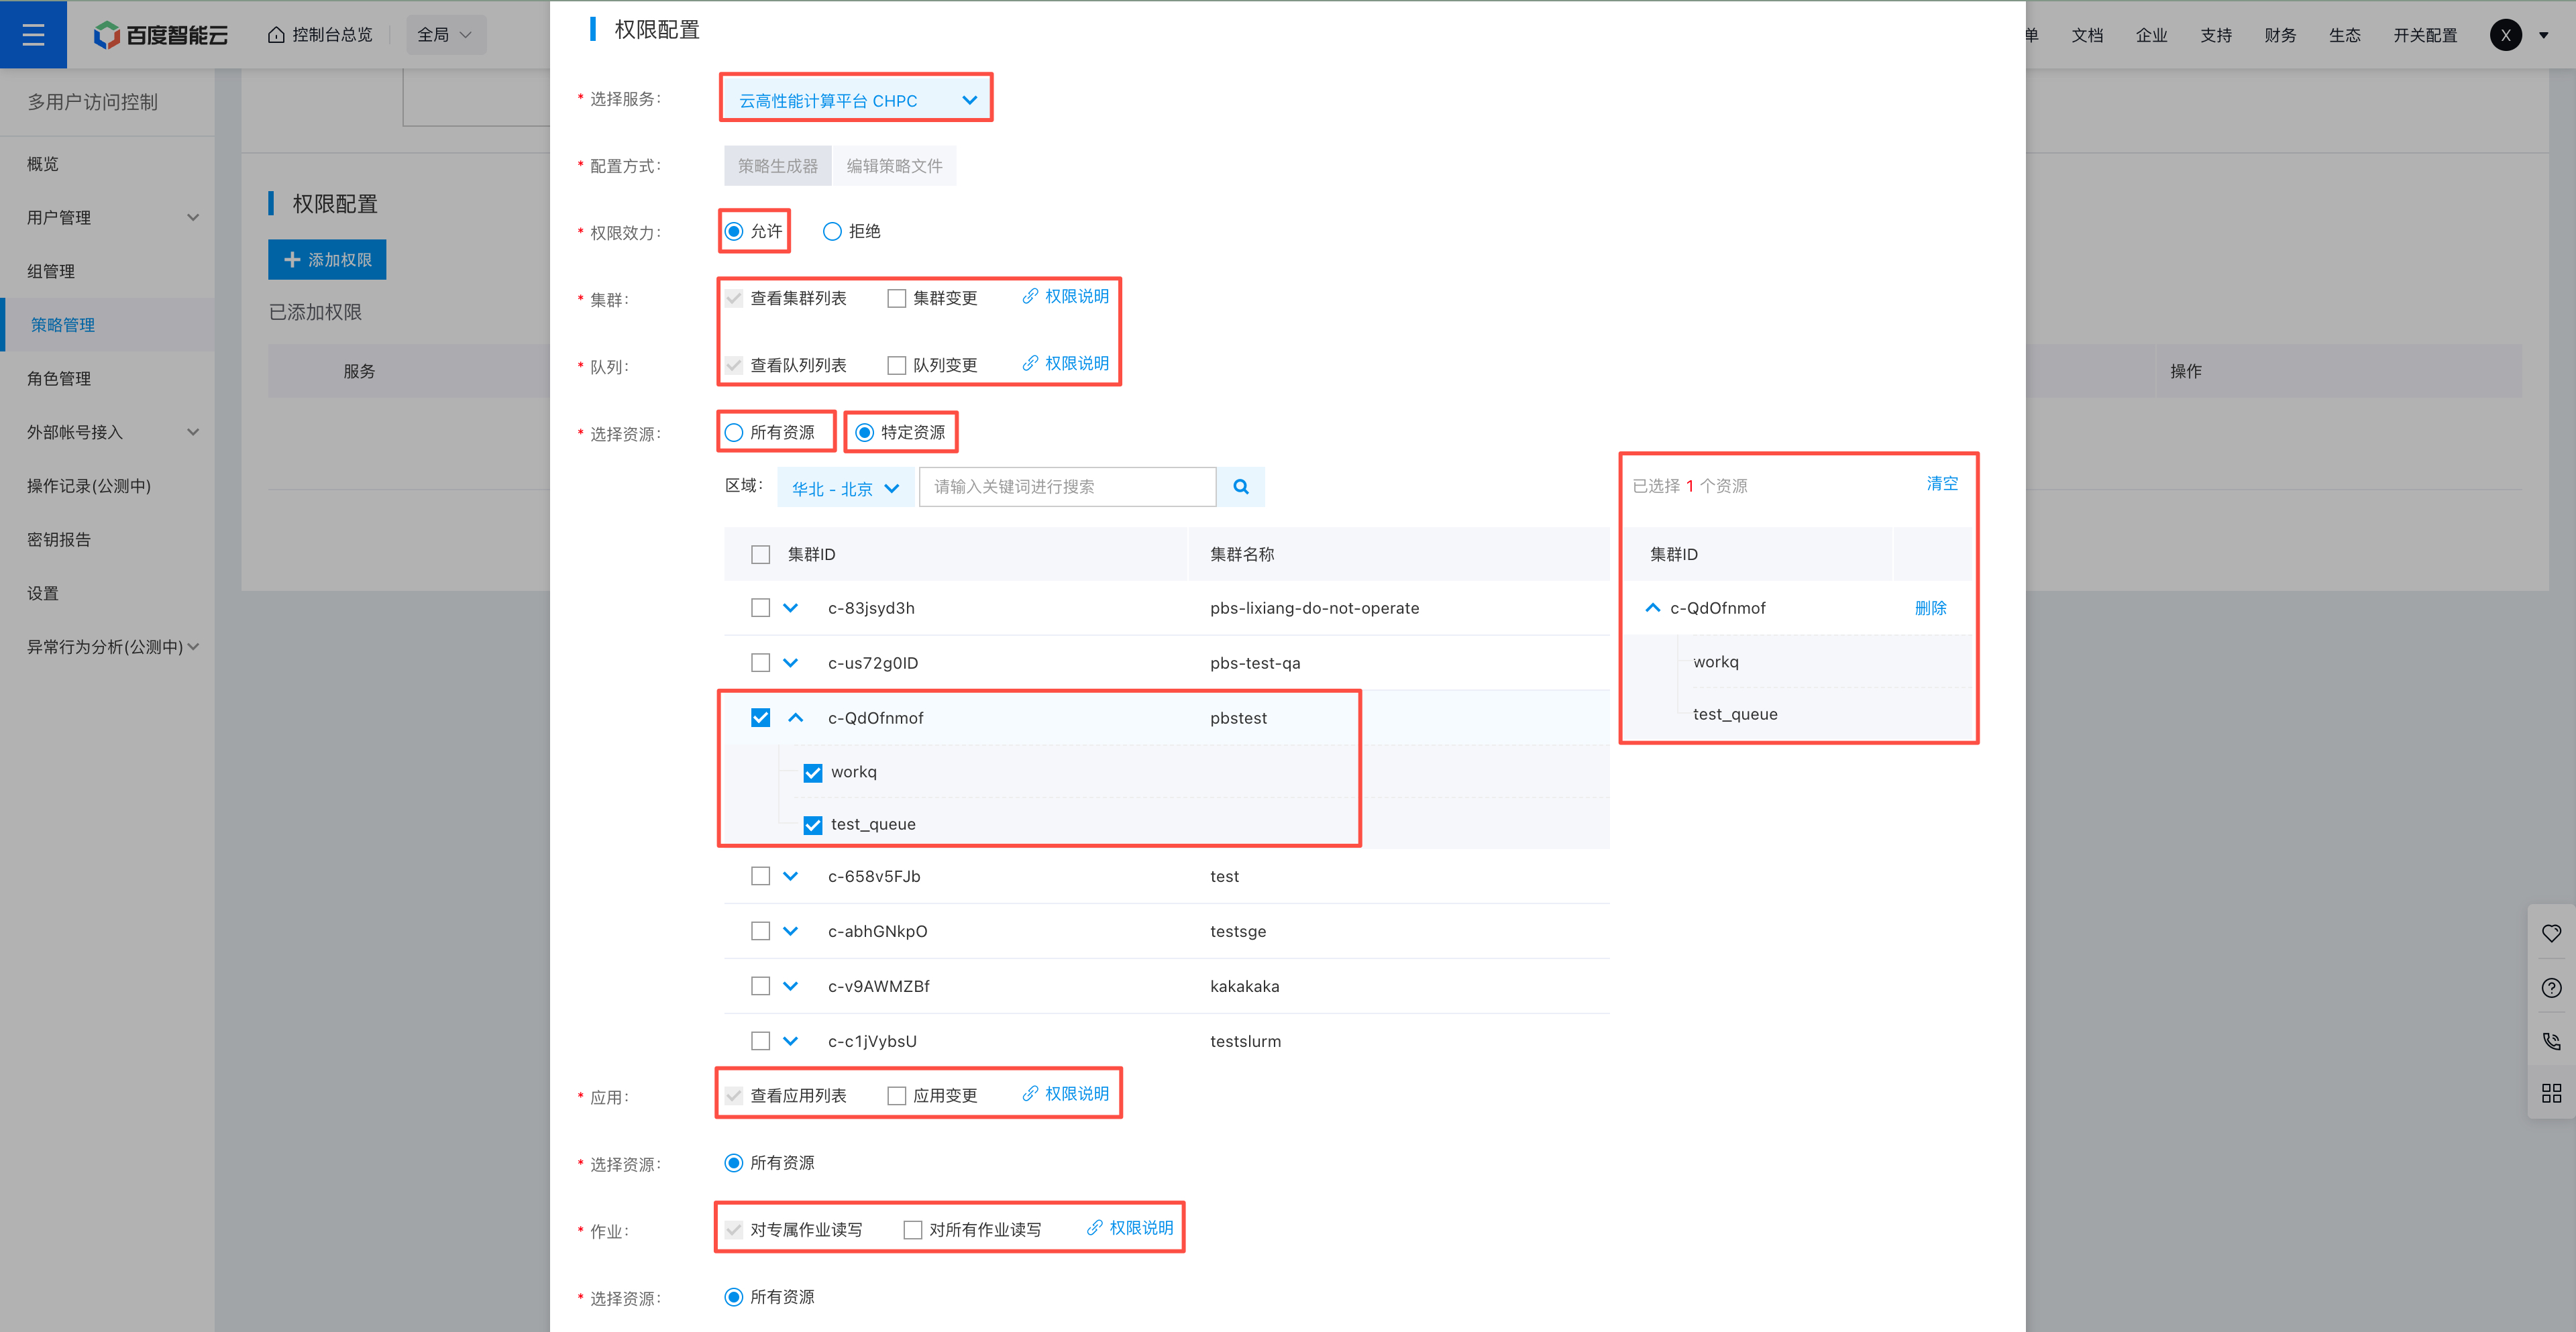
Task: Click the heart feedback icon in side toolbar
Action: [x=2551, y=933]
